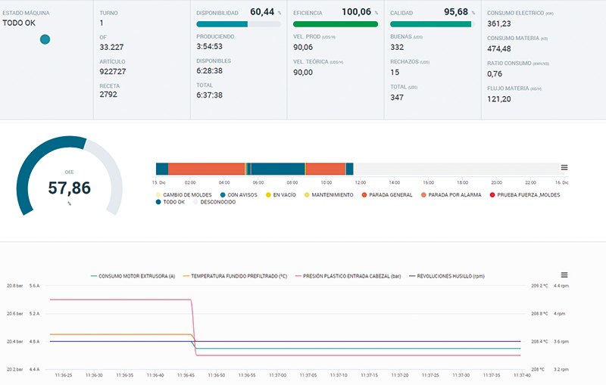The width and height of the screenshot is (606, 385).
Task: Open the timeline chart hamburger menu
Action: (x=564, y=168)
